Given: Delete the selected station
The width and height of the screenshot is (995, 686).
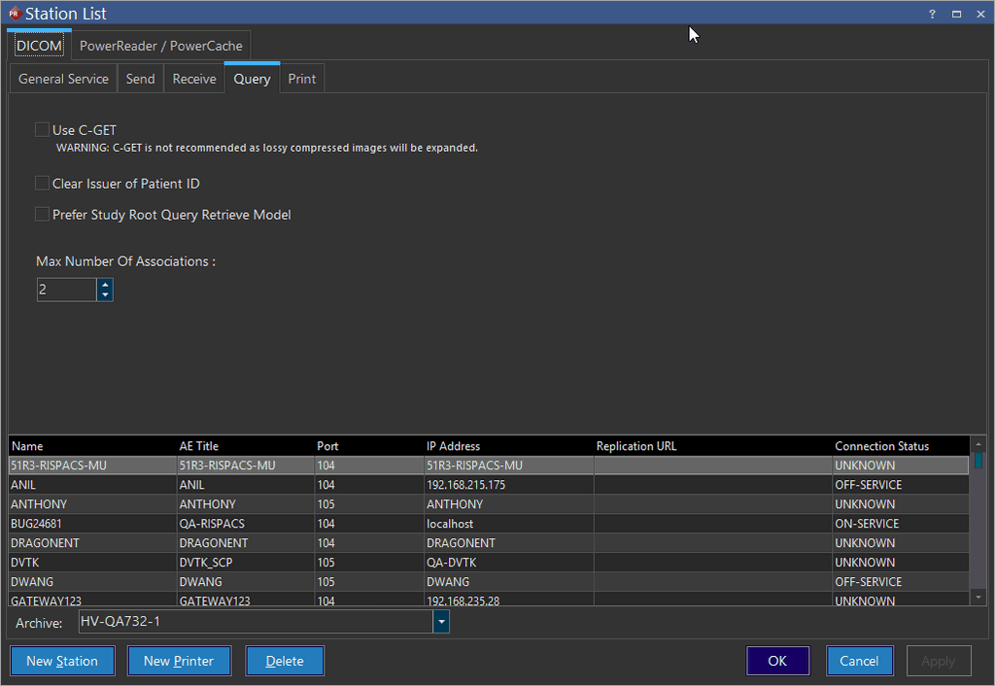Looking at the screenshot, I should 285,661.
